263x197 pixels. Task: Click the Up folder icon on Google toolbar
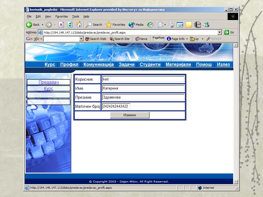coord(192,39)
